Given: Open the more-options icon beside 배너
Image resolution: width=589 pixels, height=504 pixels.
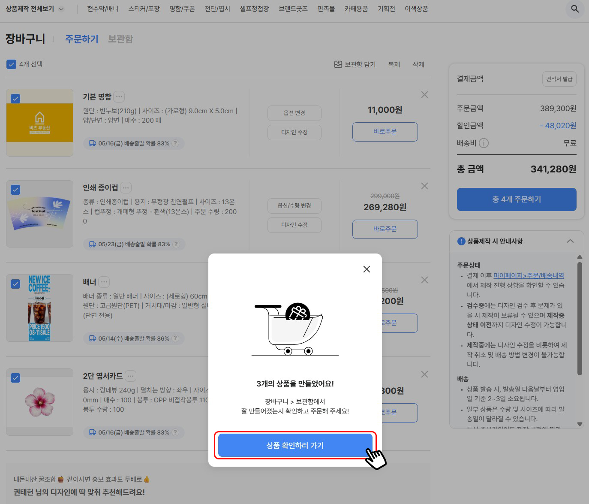Looking at the screenshot, I should [x=104, y=282].
